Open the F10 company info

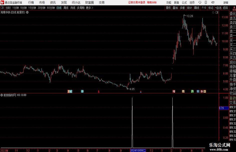204,8
